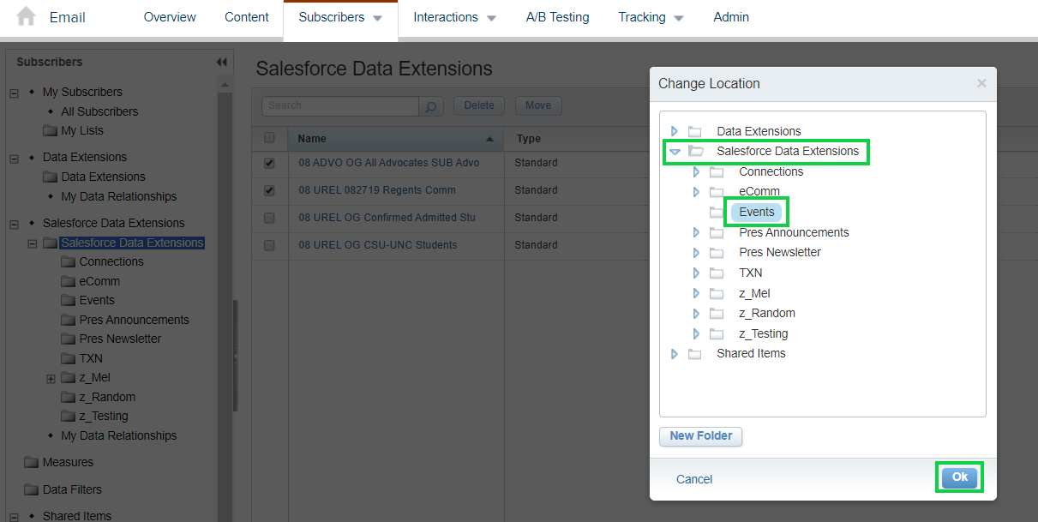Collapse the Subscribers side panel
The width and height of the screenshot is (1038, 522).
(221, 62)
